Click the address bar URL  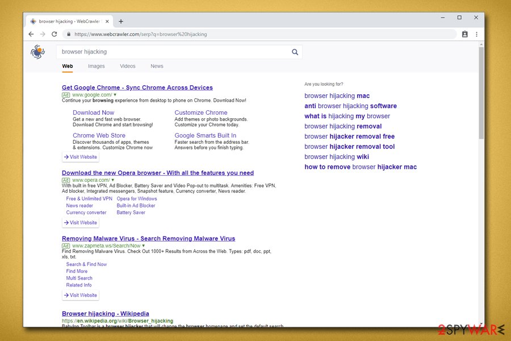click(x=140, y=34)
